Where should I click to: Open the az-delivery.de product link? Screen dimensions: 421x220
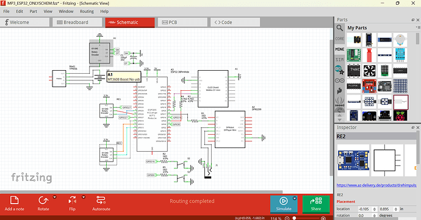(376, 185)
